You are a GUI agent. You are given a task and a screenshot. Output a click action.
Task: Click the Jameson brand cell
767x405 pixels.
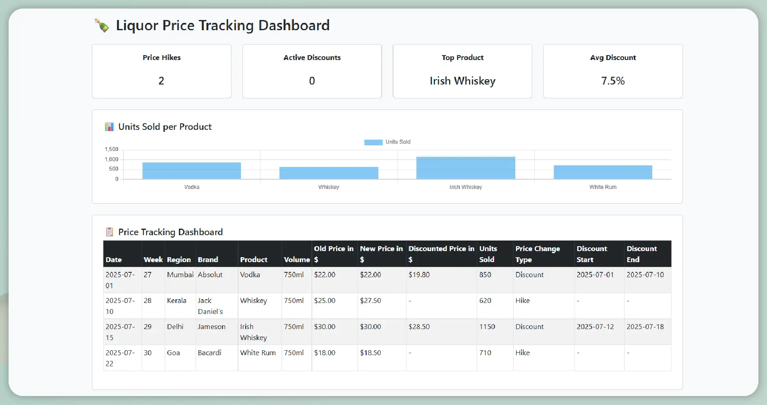coord(211,327)
